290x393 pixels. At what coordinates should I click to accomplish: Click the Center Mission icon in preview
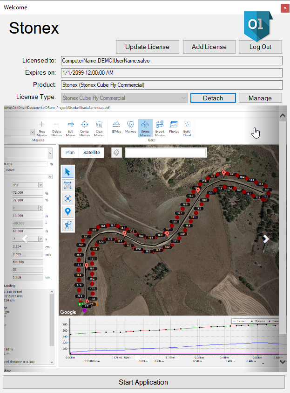click(x=85, y=128)
